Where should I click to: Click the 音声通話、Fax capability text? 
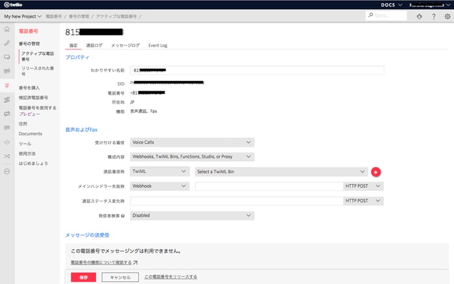tap(143, 111)
